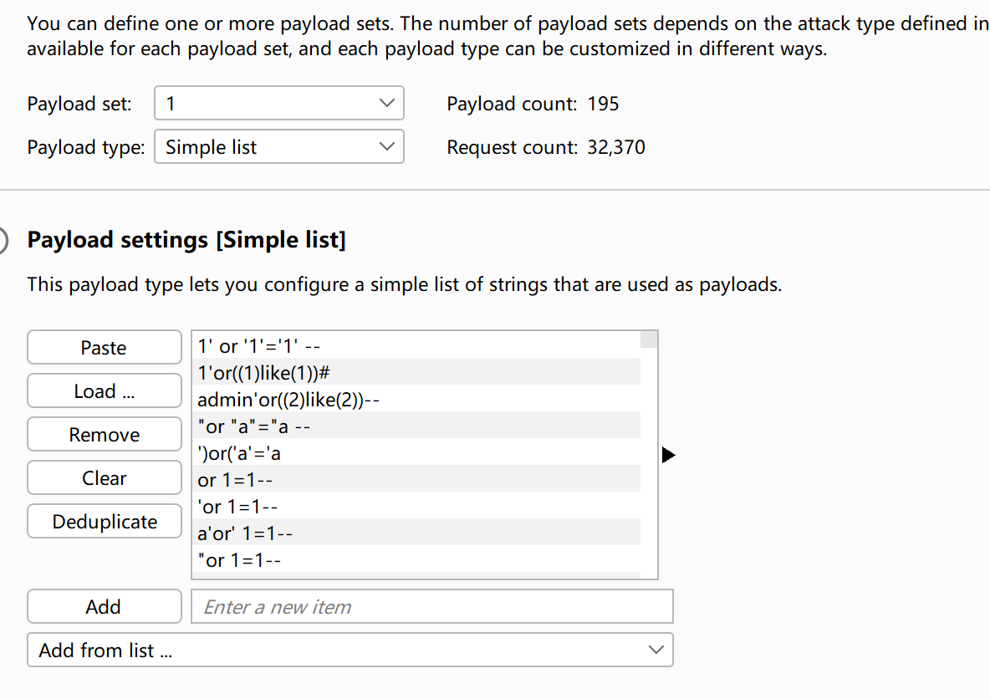The width and height of the screenshot is (990, 699).
Task: Open the Payload set dropdown
Action: (x=279, y=104)
